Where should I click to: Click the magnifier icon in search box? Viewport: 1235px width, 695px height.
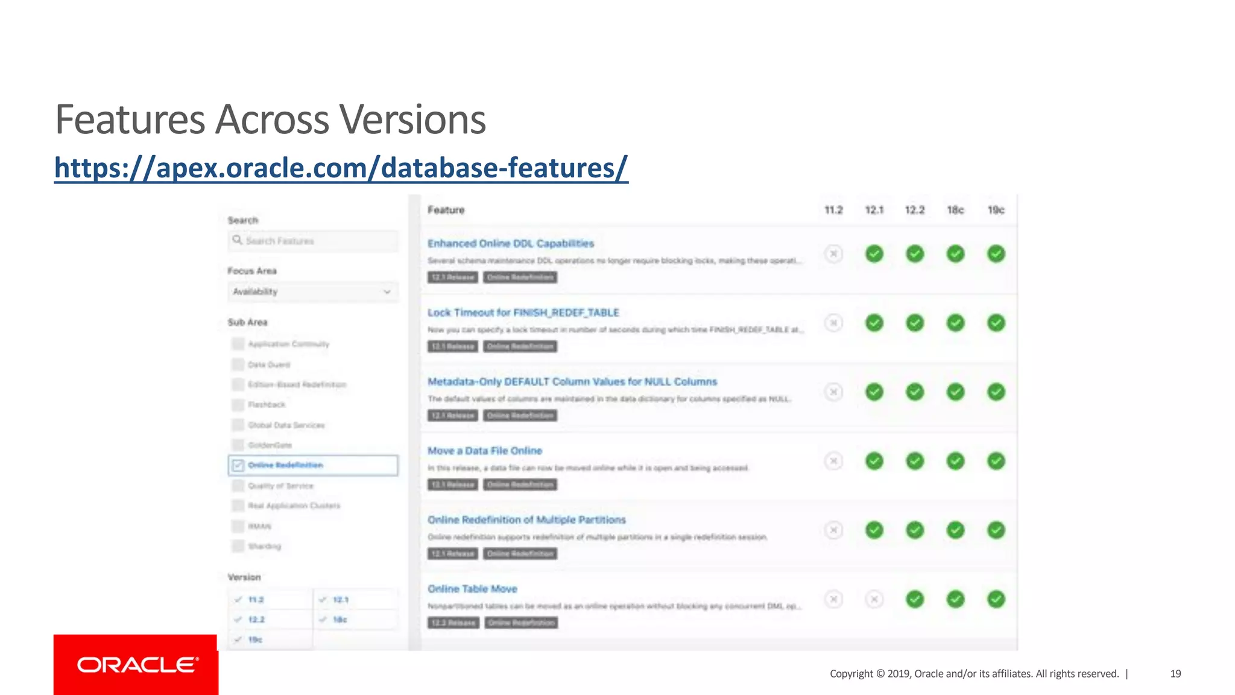point(237,240)
